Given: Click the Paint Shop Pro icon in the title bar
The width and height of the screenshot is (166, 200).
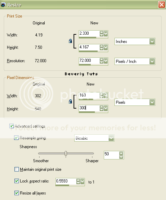Looking at the screenshot, I should pos(3,5).
